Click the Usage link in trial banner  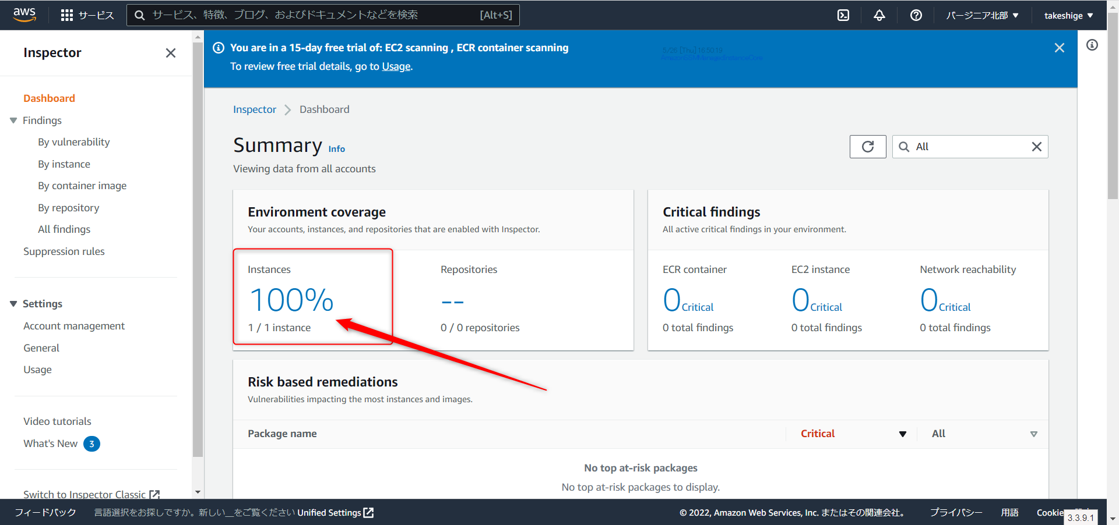point(396,66)
